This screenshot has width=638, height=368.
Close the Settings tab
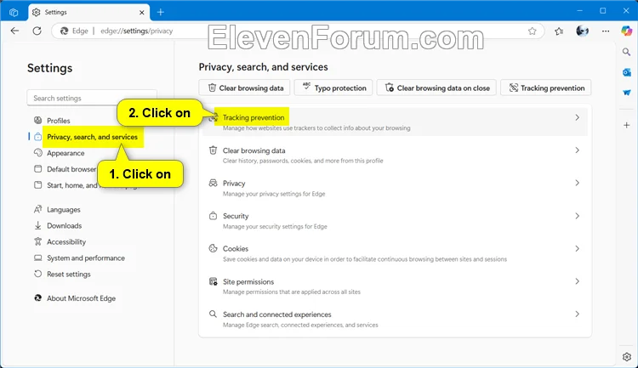pyautogui.click(x=141, y=13)
